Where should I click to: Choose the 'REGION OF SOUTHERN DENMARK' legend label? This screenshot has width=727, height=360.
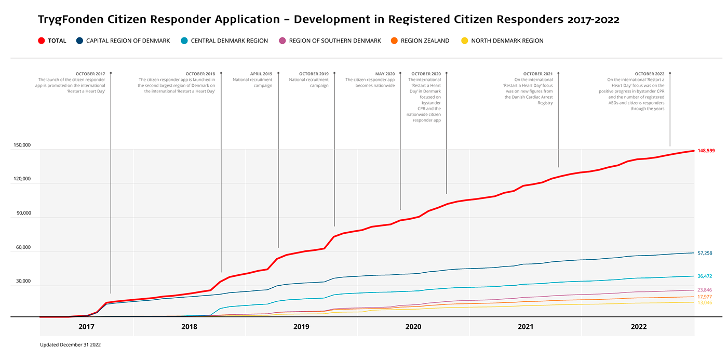pos(335,41)
